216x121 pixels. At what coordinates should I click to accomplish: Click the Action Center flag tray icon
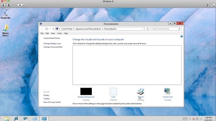[193, 119]
